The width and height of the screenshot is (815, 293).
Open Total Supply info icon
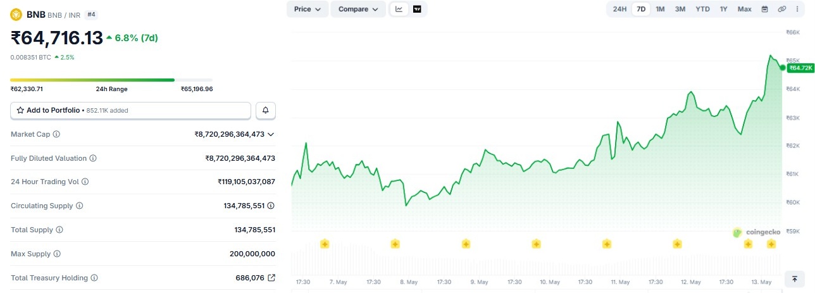click(x=59, y=230)
